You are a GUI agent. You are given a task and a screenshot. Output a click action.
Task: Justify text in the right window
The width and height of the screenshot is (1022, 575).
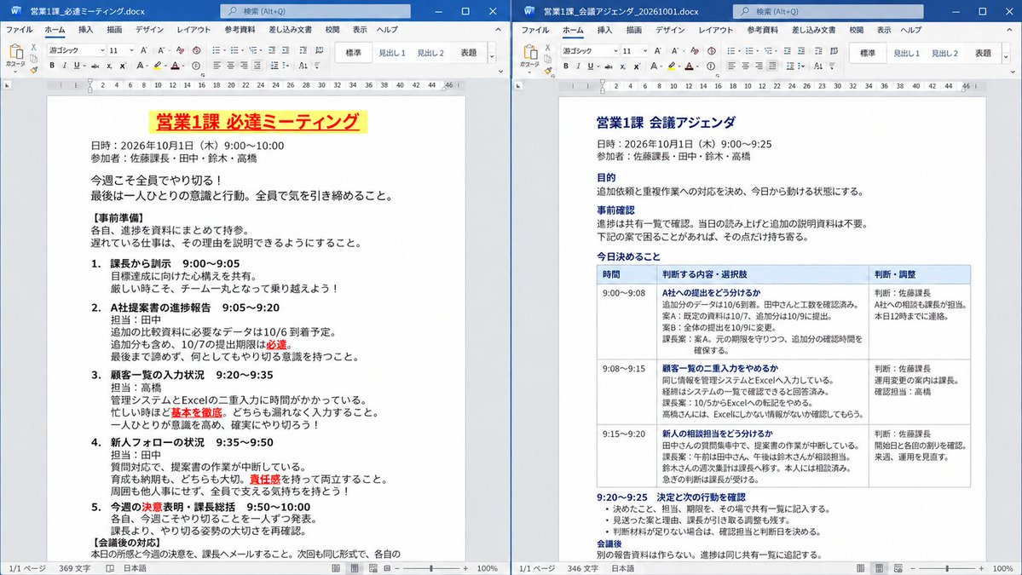771,66
